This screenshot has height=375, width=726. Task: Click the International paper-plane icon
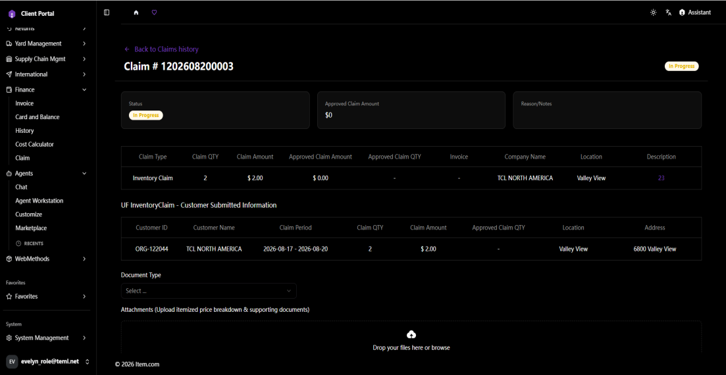pos(9,74)
